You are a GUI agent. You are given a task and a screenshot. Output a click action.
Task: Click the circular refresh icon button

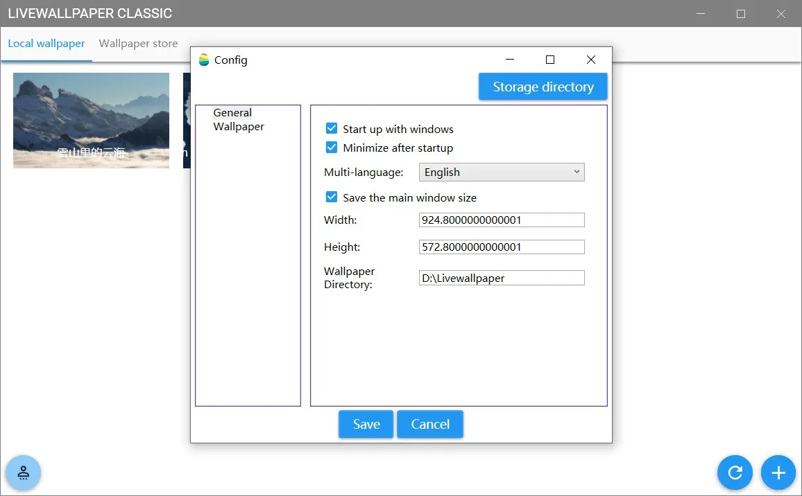click(x=735, y=472)
